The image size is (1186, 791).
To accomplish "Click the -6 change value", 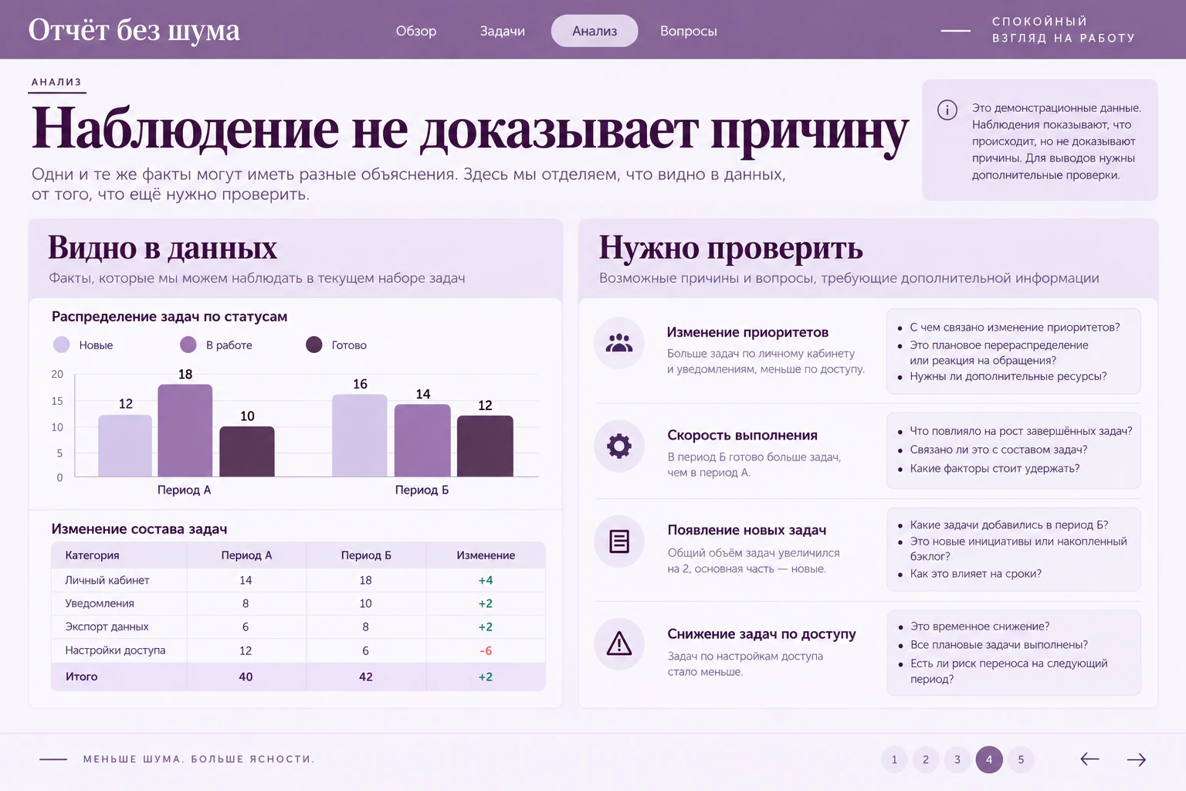I will click(x=486, y=650).
